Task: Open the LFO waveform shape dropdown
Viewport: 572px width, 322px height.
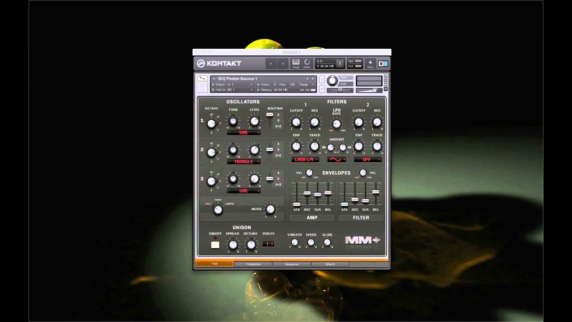Action: point(336,160)
